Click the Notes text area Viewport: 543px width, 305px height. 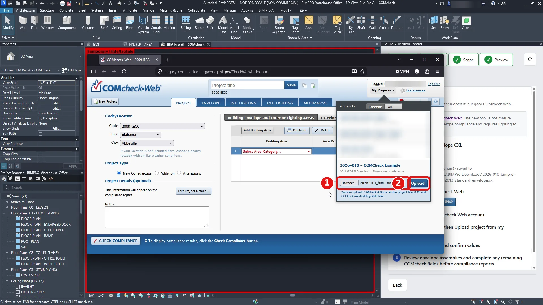pyautogui.click(x=157, y=217)
